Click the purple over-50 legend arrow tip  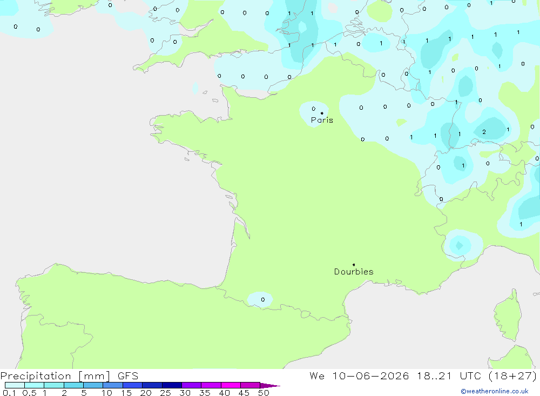pos(271,386)
